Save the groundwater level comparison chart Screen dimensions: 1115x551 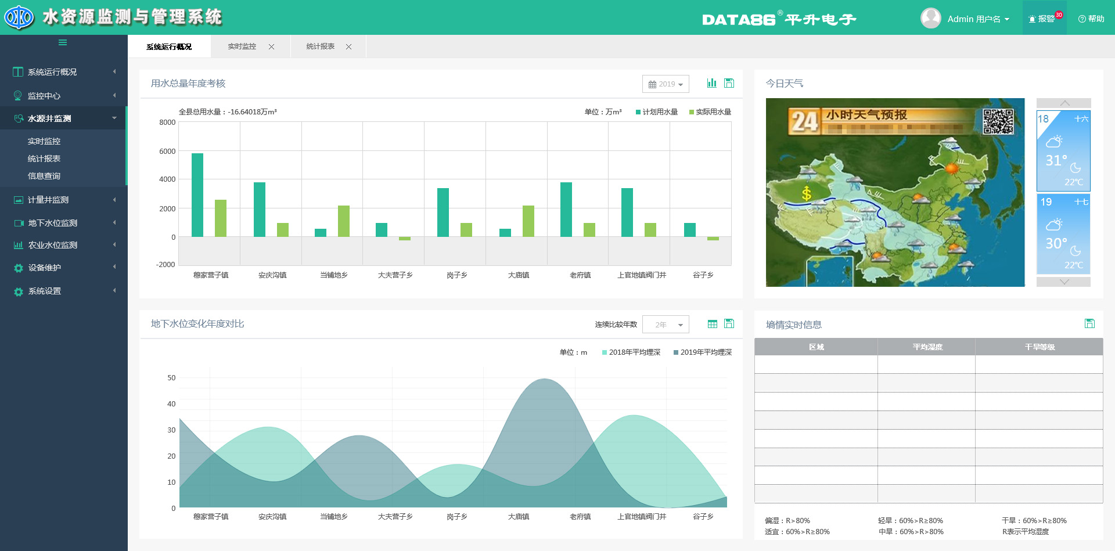tap(729, 324)
